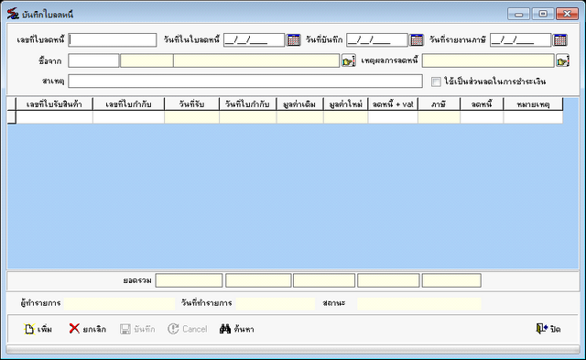
Task: Select the ลดหนี้ + vat column header
Action: (393, 104)
